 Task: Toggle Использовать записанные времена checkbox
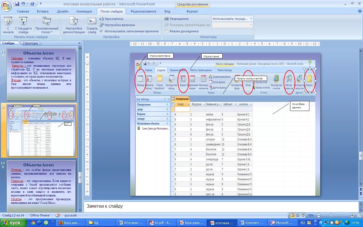click(x=101, y=31)
